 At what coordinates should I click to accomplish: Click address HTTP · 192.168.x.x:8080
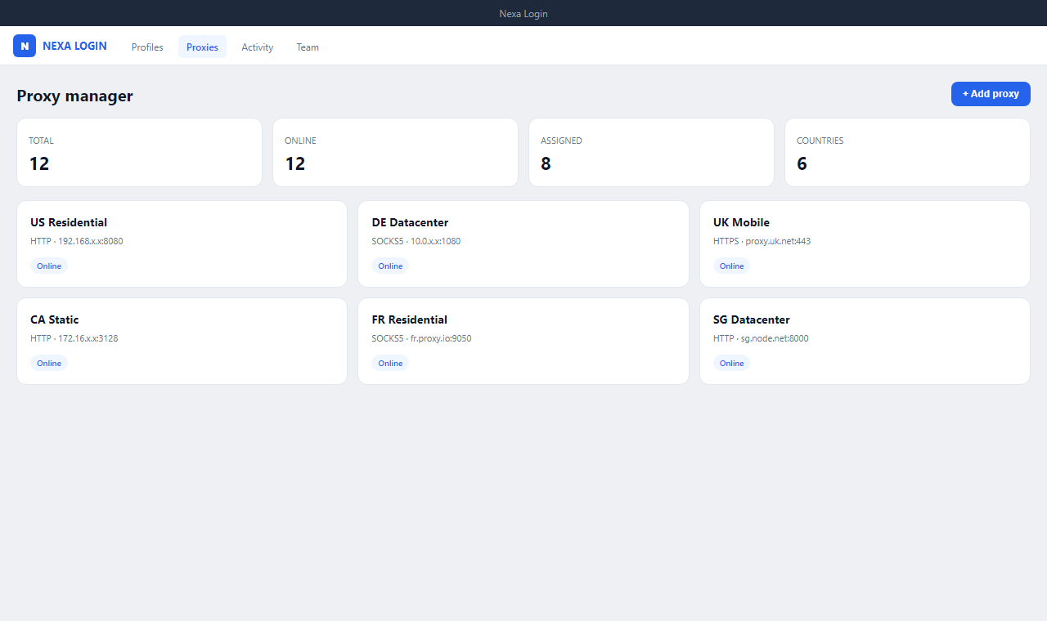tap(77, 241)
